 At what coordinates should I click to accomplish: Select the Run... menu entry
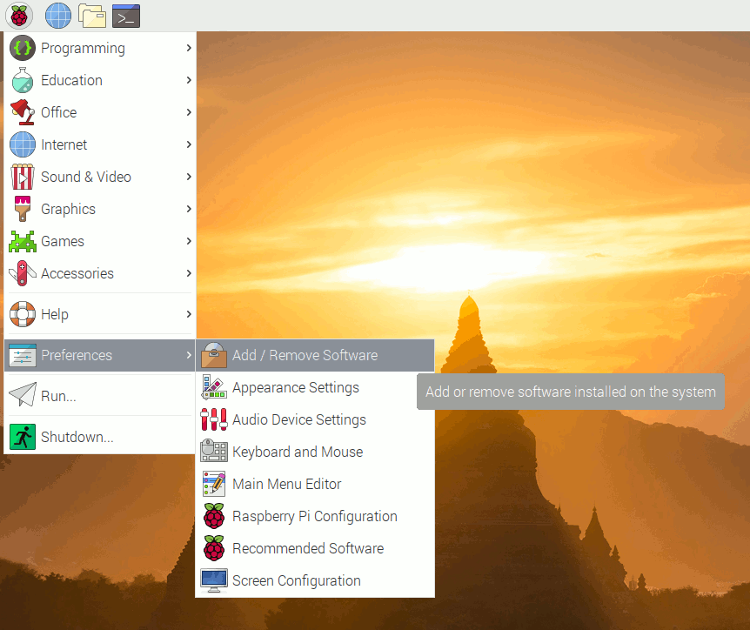click(100, 396)
